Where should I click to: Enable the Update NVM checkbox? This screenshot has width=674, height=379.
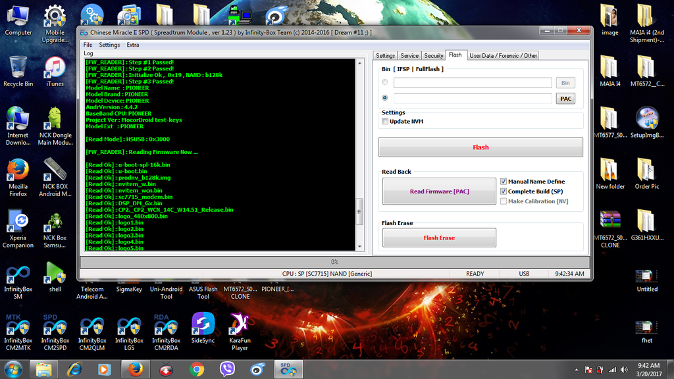(385, 122)
